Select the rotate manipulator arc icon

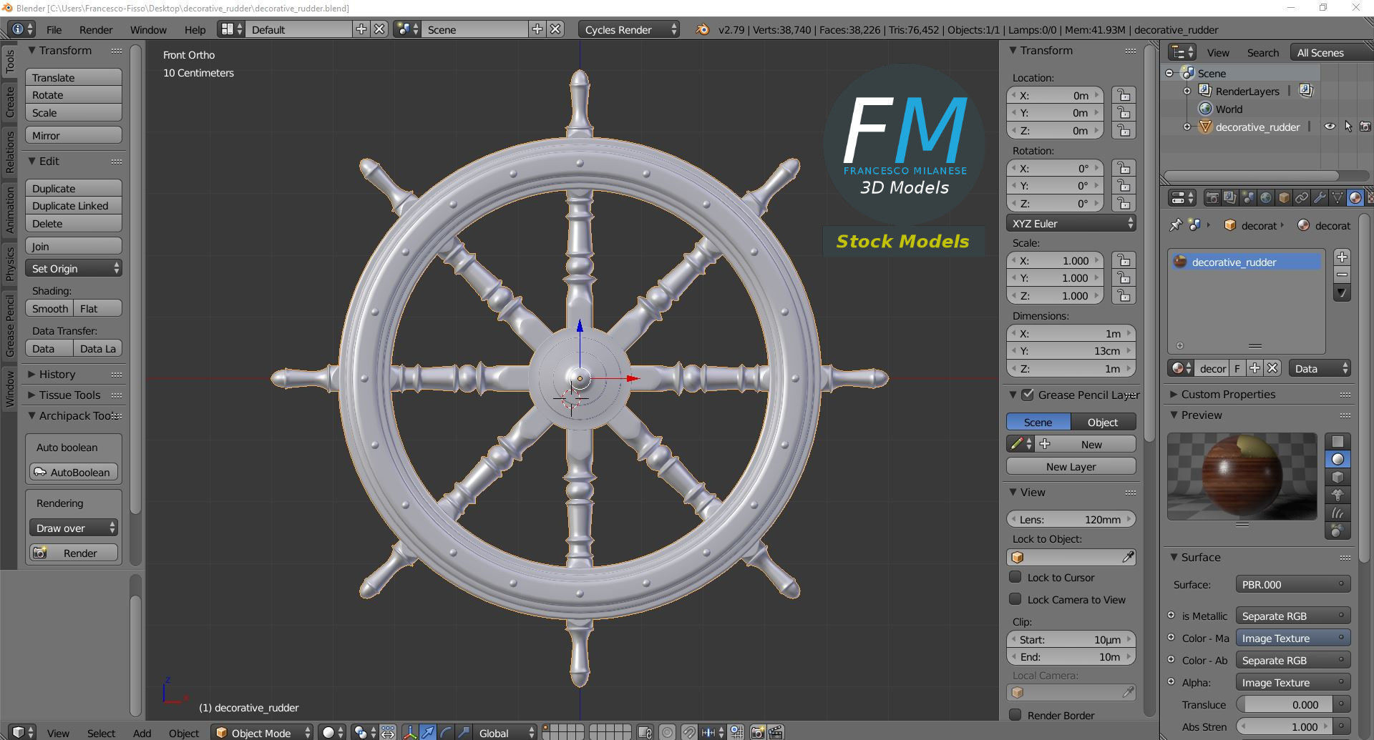point(446,732)
